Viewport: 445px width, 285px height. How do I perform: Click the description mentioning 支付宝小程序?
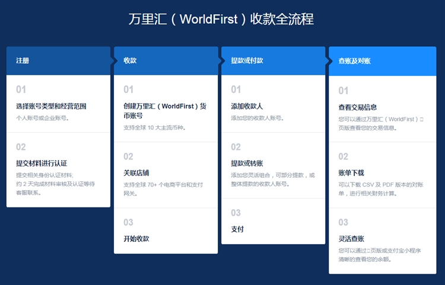[x=380, y=255]
